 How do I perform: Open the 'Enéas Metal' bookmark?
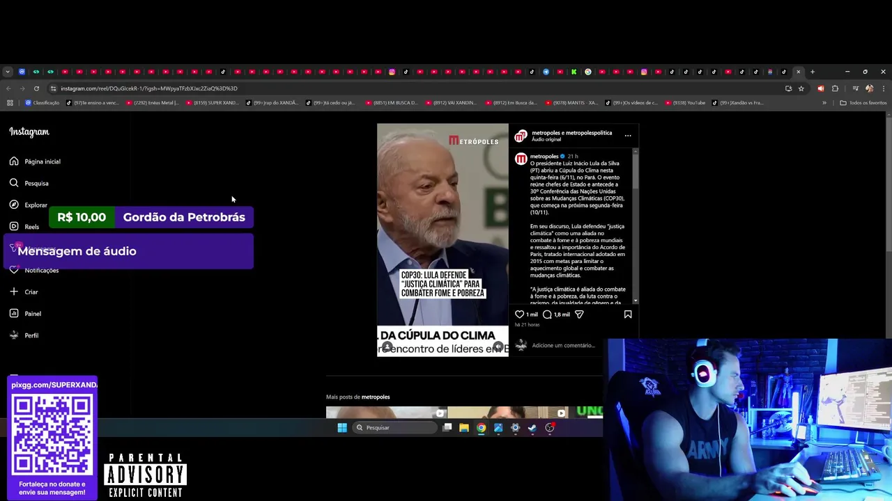153,103
